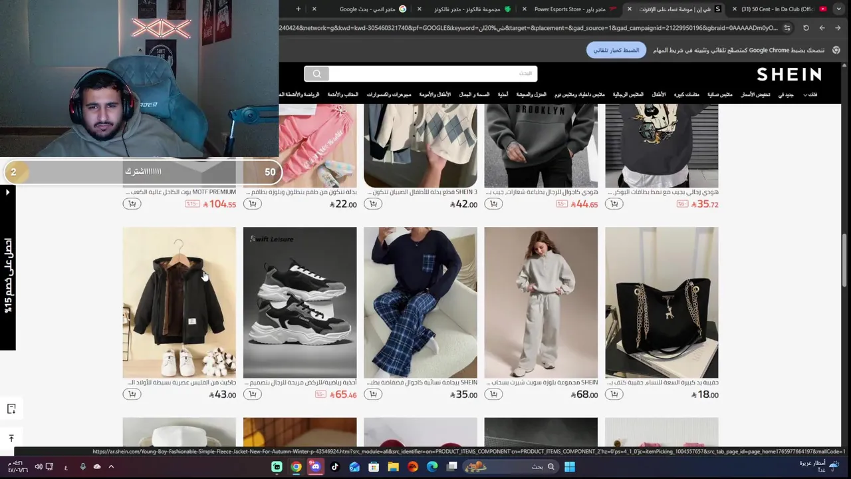Open the Windows Start button
851x479 pixels.
click(x=570, y=467)
